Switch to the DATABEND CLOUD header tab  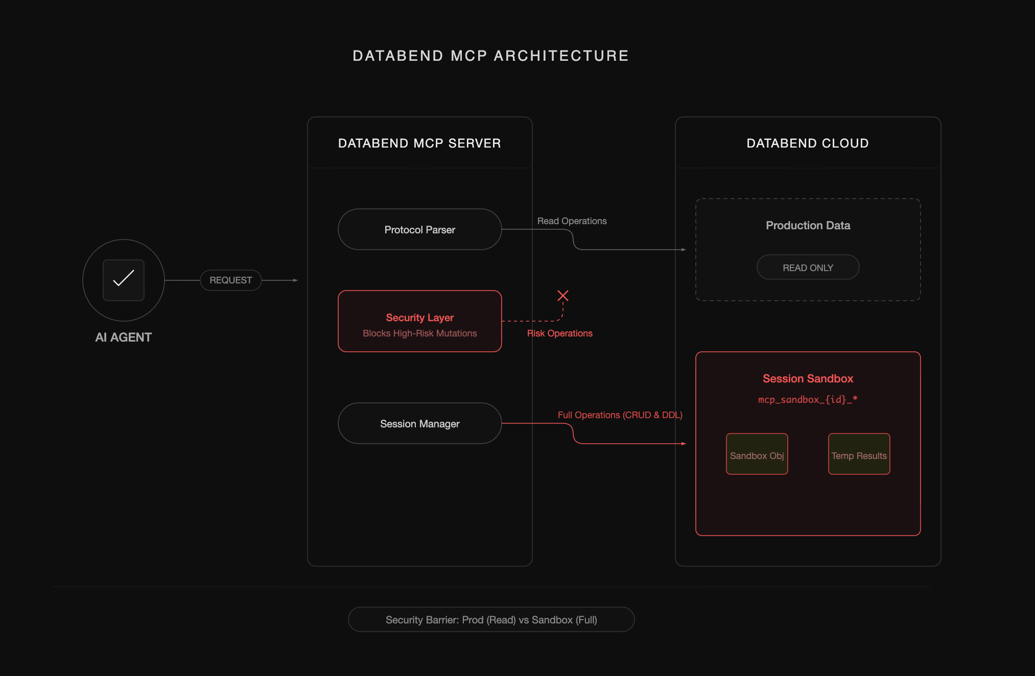click(808, 143)
